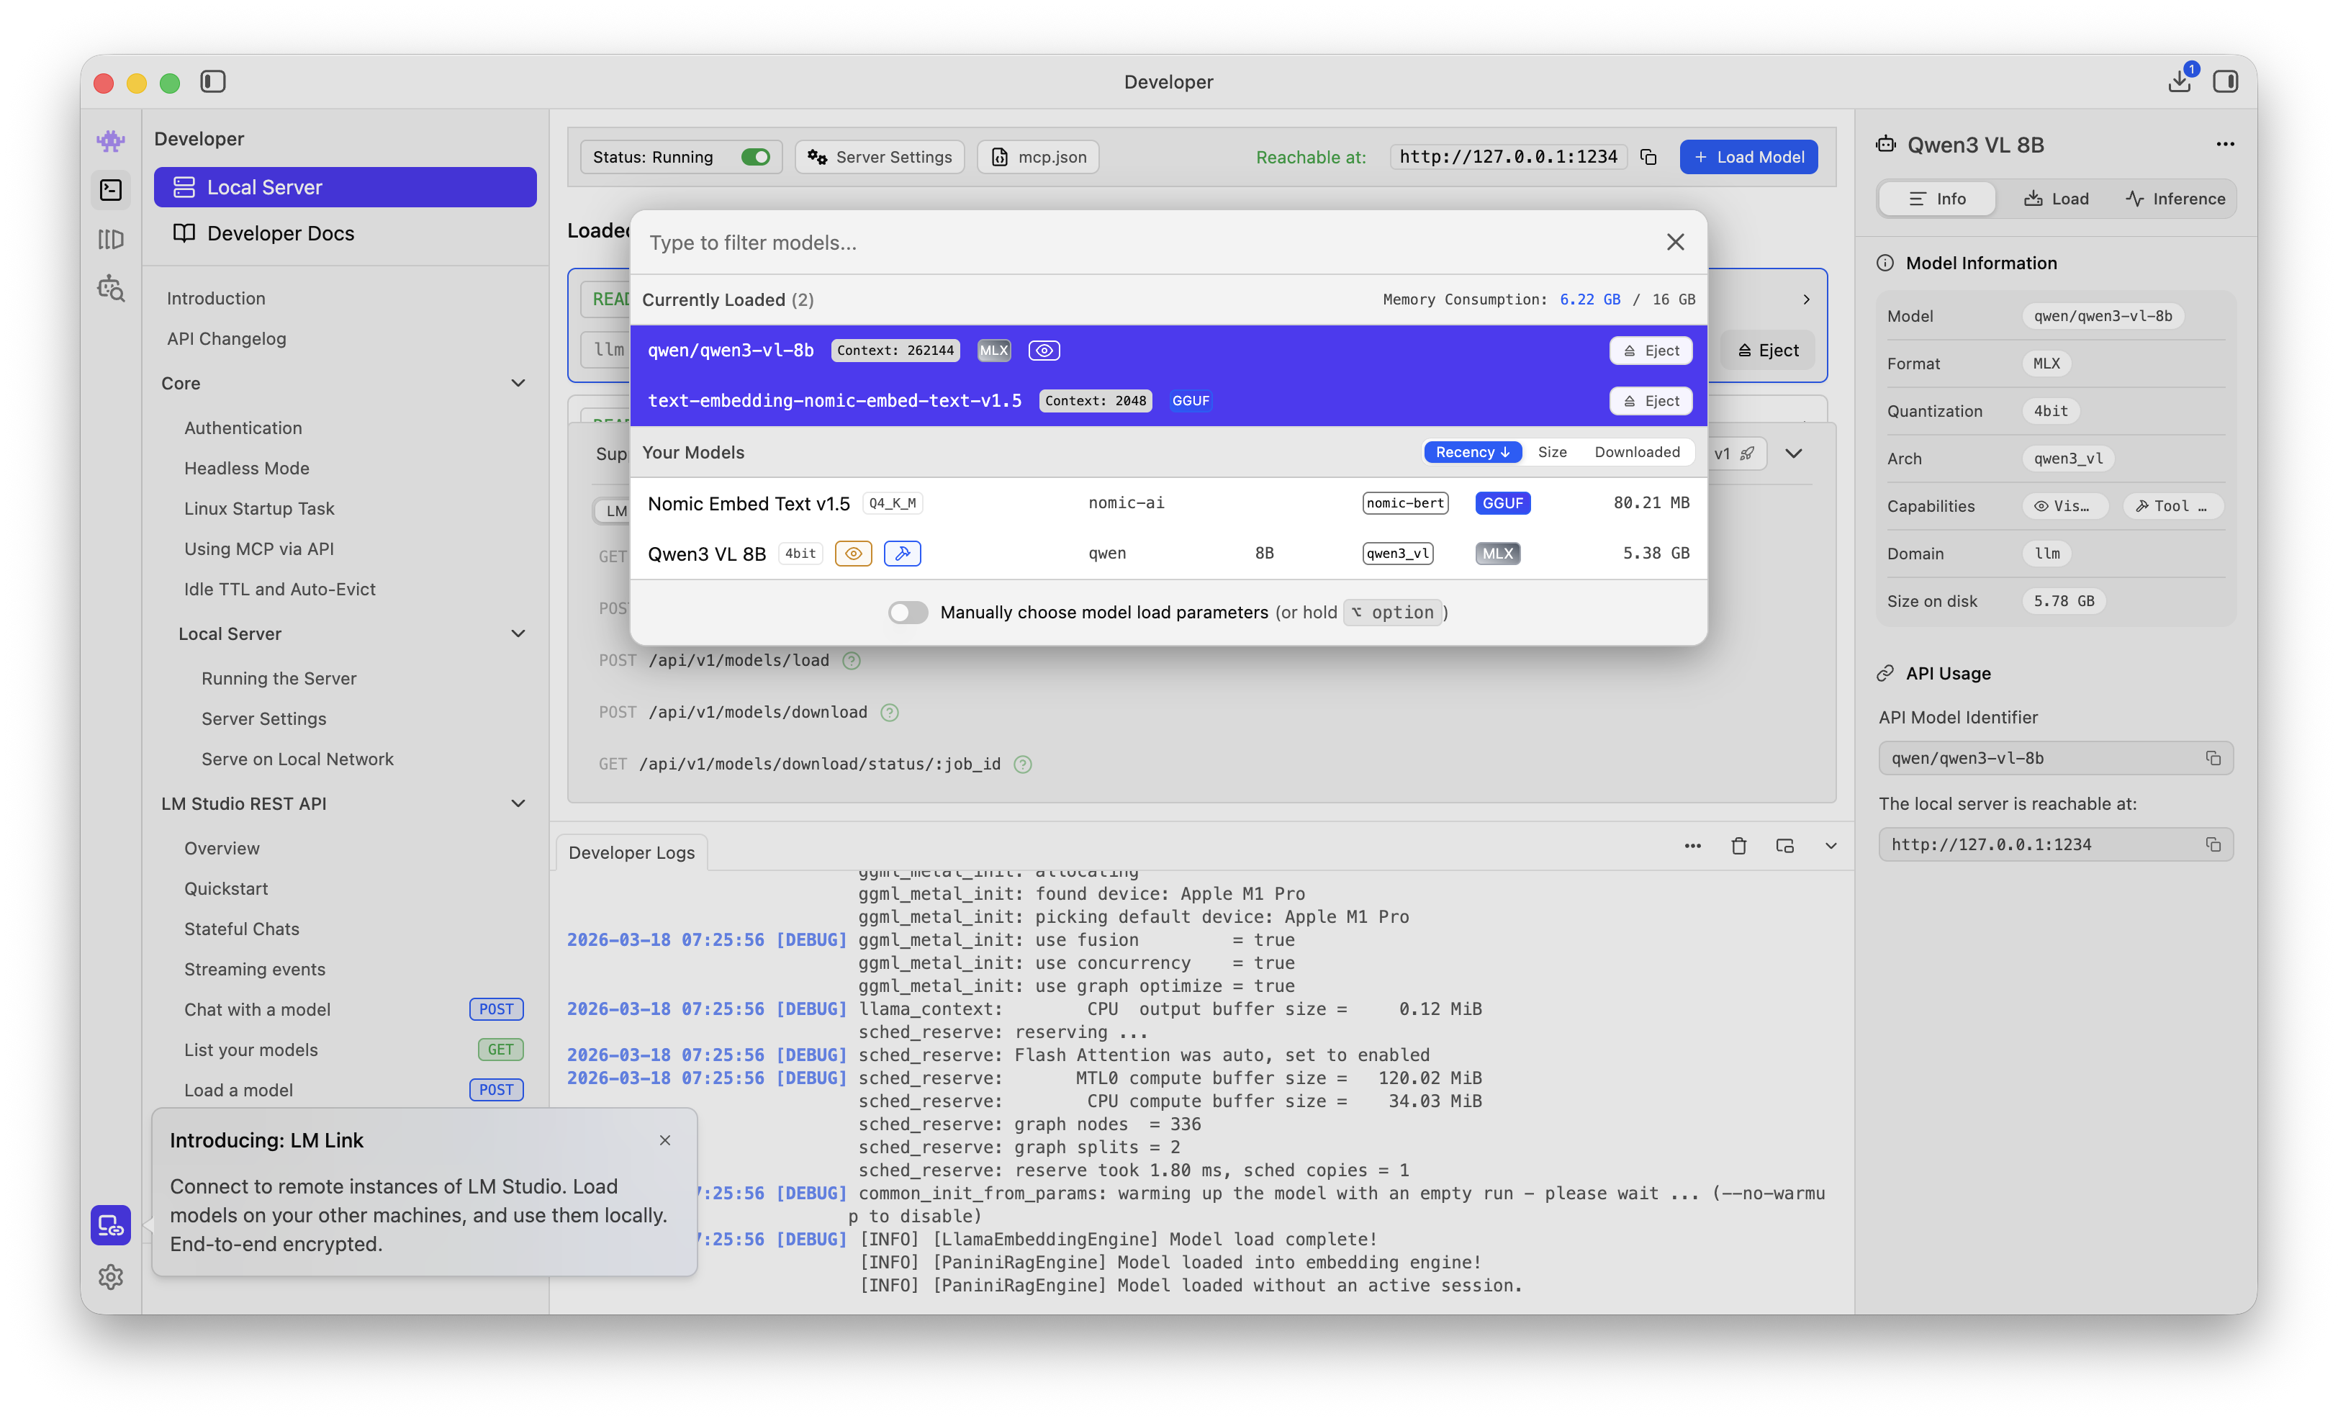Click vision eye badge on loaded qwen3-vl-8b row
This screenshot has height=1421, width=2338.
coord(1044,351)
